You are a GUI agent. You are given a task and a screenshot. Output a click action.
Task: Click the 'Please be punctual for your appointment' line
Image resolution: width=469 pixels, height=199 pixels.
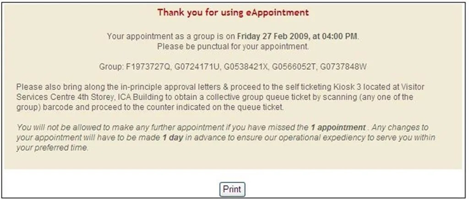point(233,47)
